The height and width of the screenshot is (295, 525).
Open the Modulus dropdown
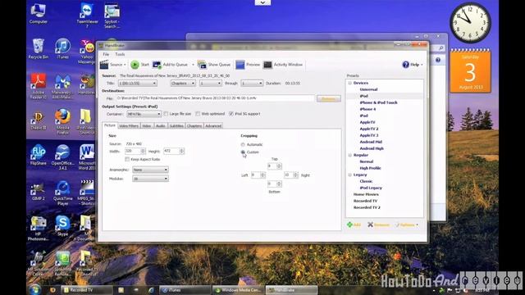click(x=150, y=179)
